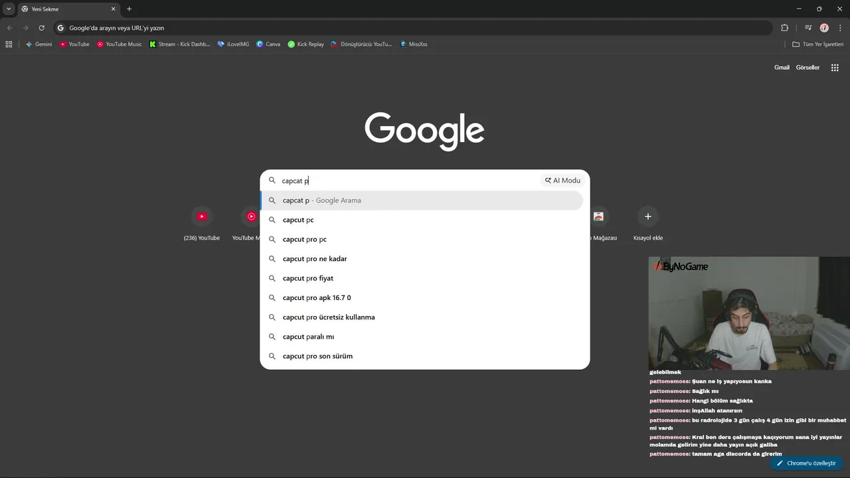The height and width of the screenshot is (478, 850).
Task: Click the Google logo
Action: coord(424,131)
